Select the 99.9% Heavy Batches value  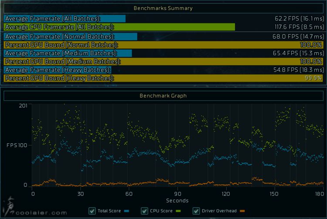click(313, 78)
